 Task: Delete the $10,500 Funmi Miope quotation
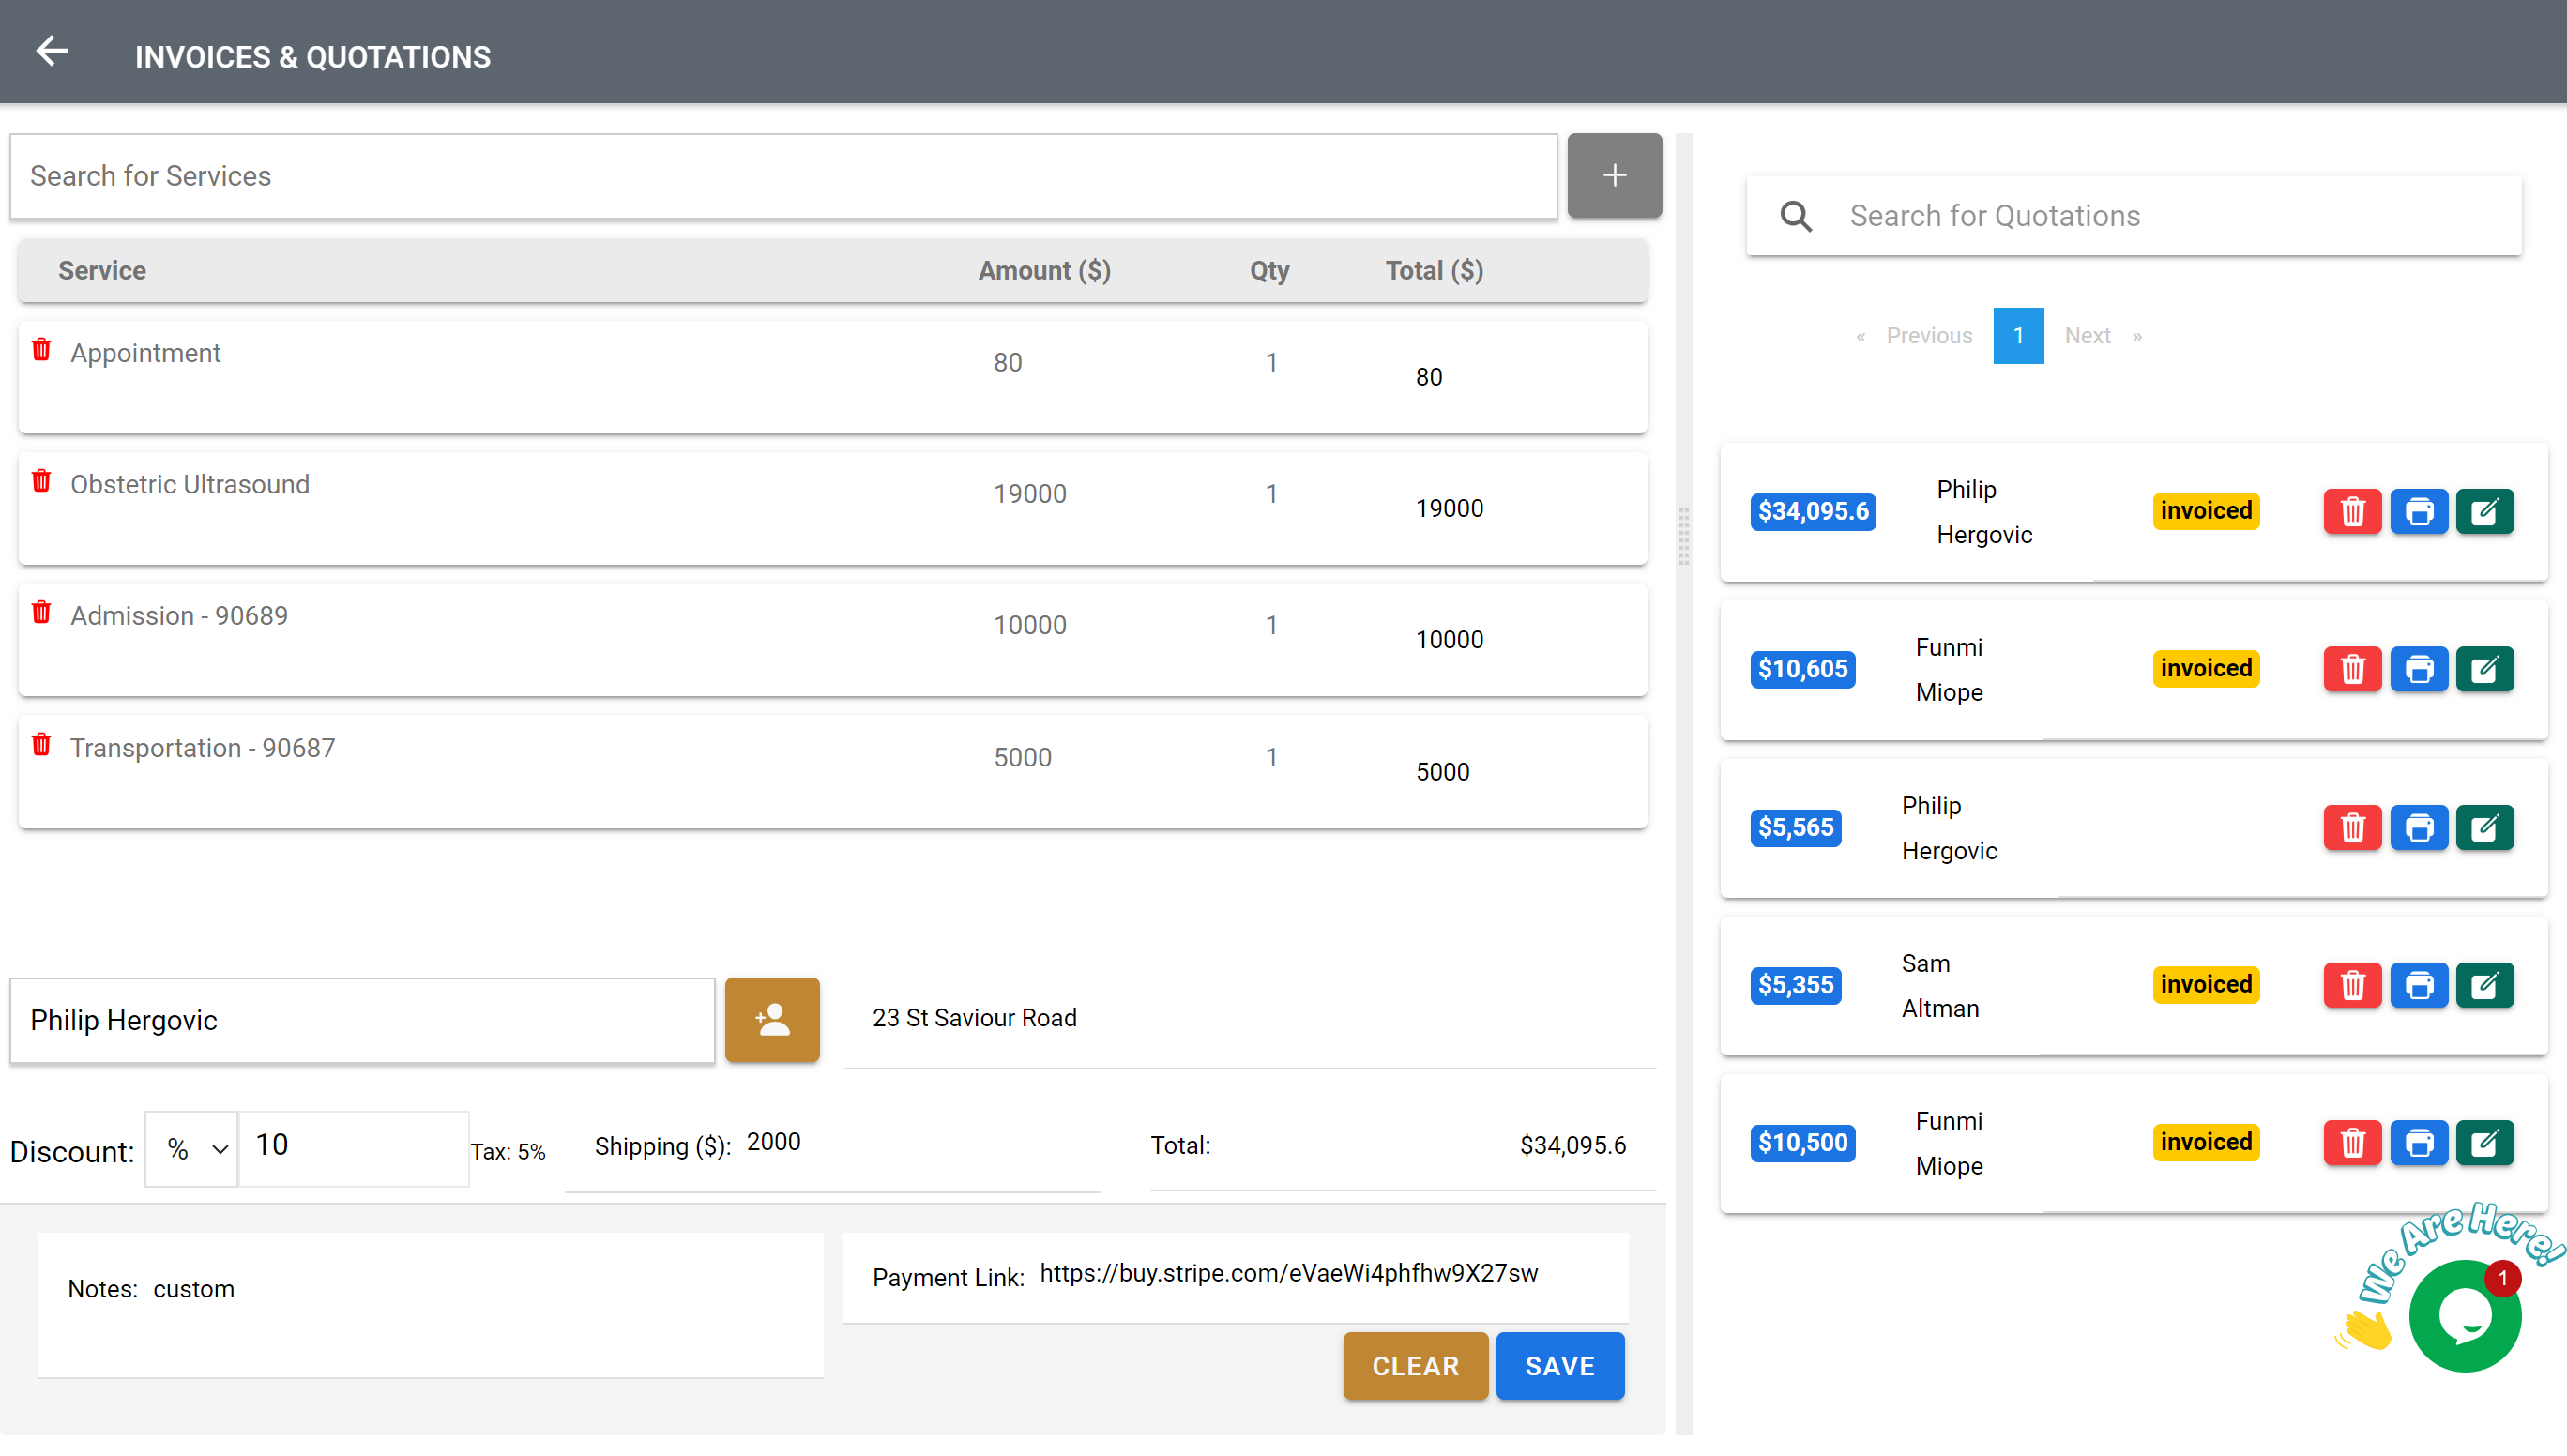click(2352, 1143)
